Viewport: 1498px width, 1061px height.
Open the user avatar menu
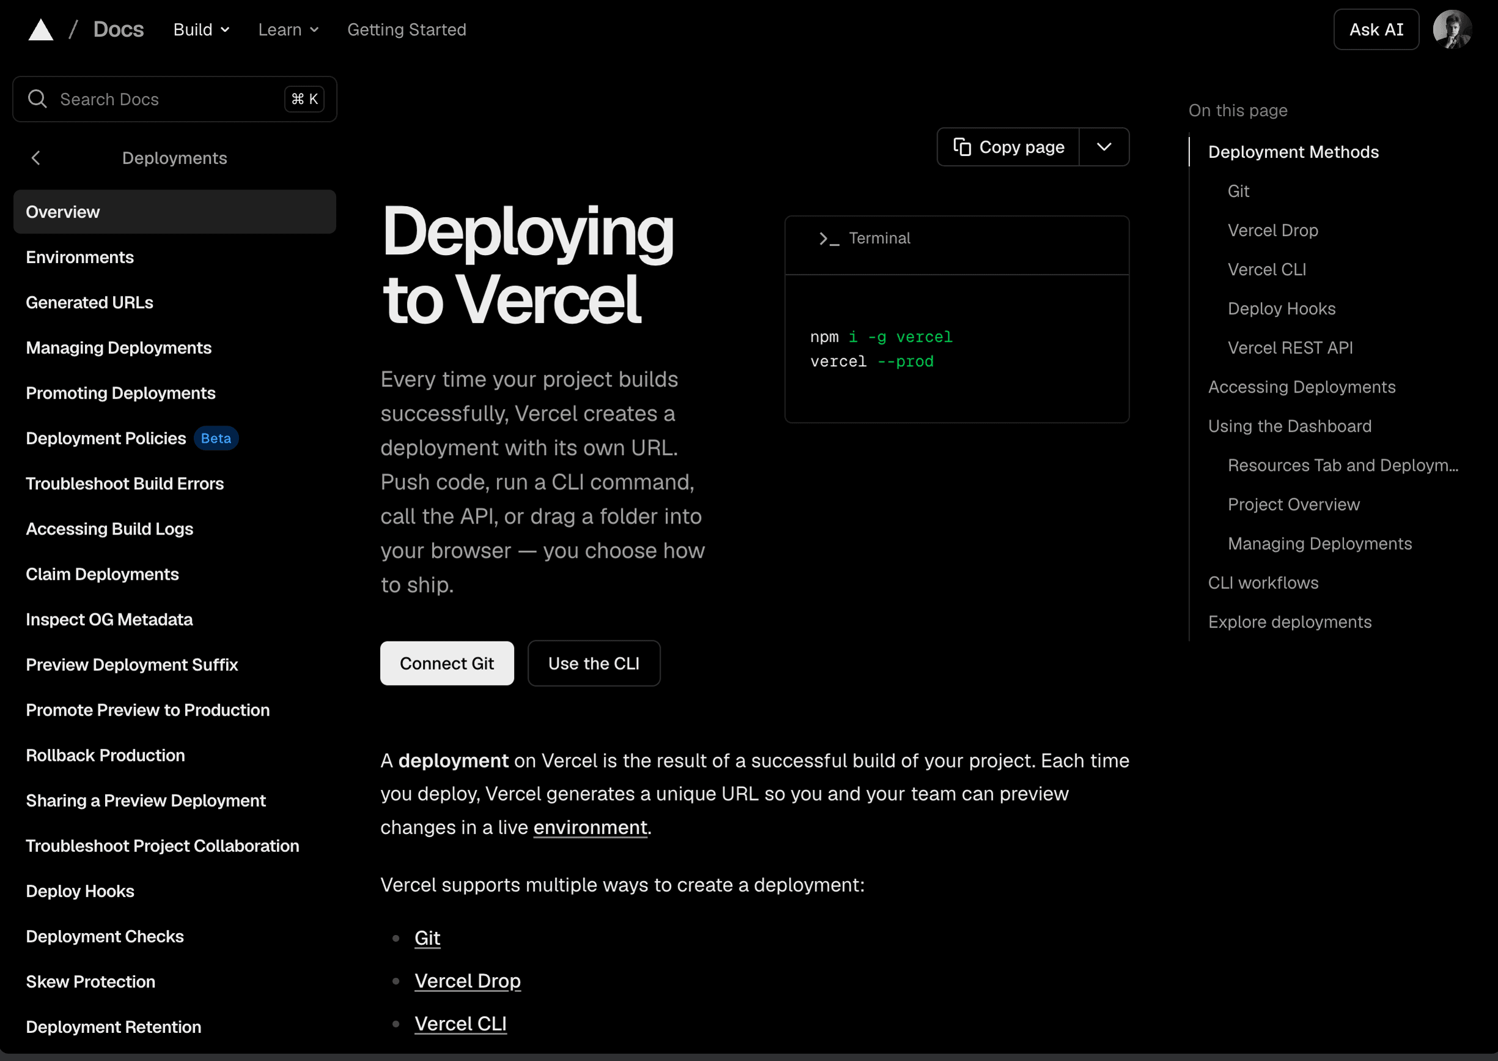(x=1452, y=29)
